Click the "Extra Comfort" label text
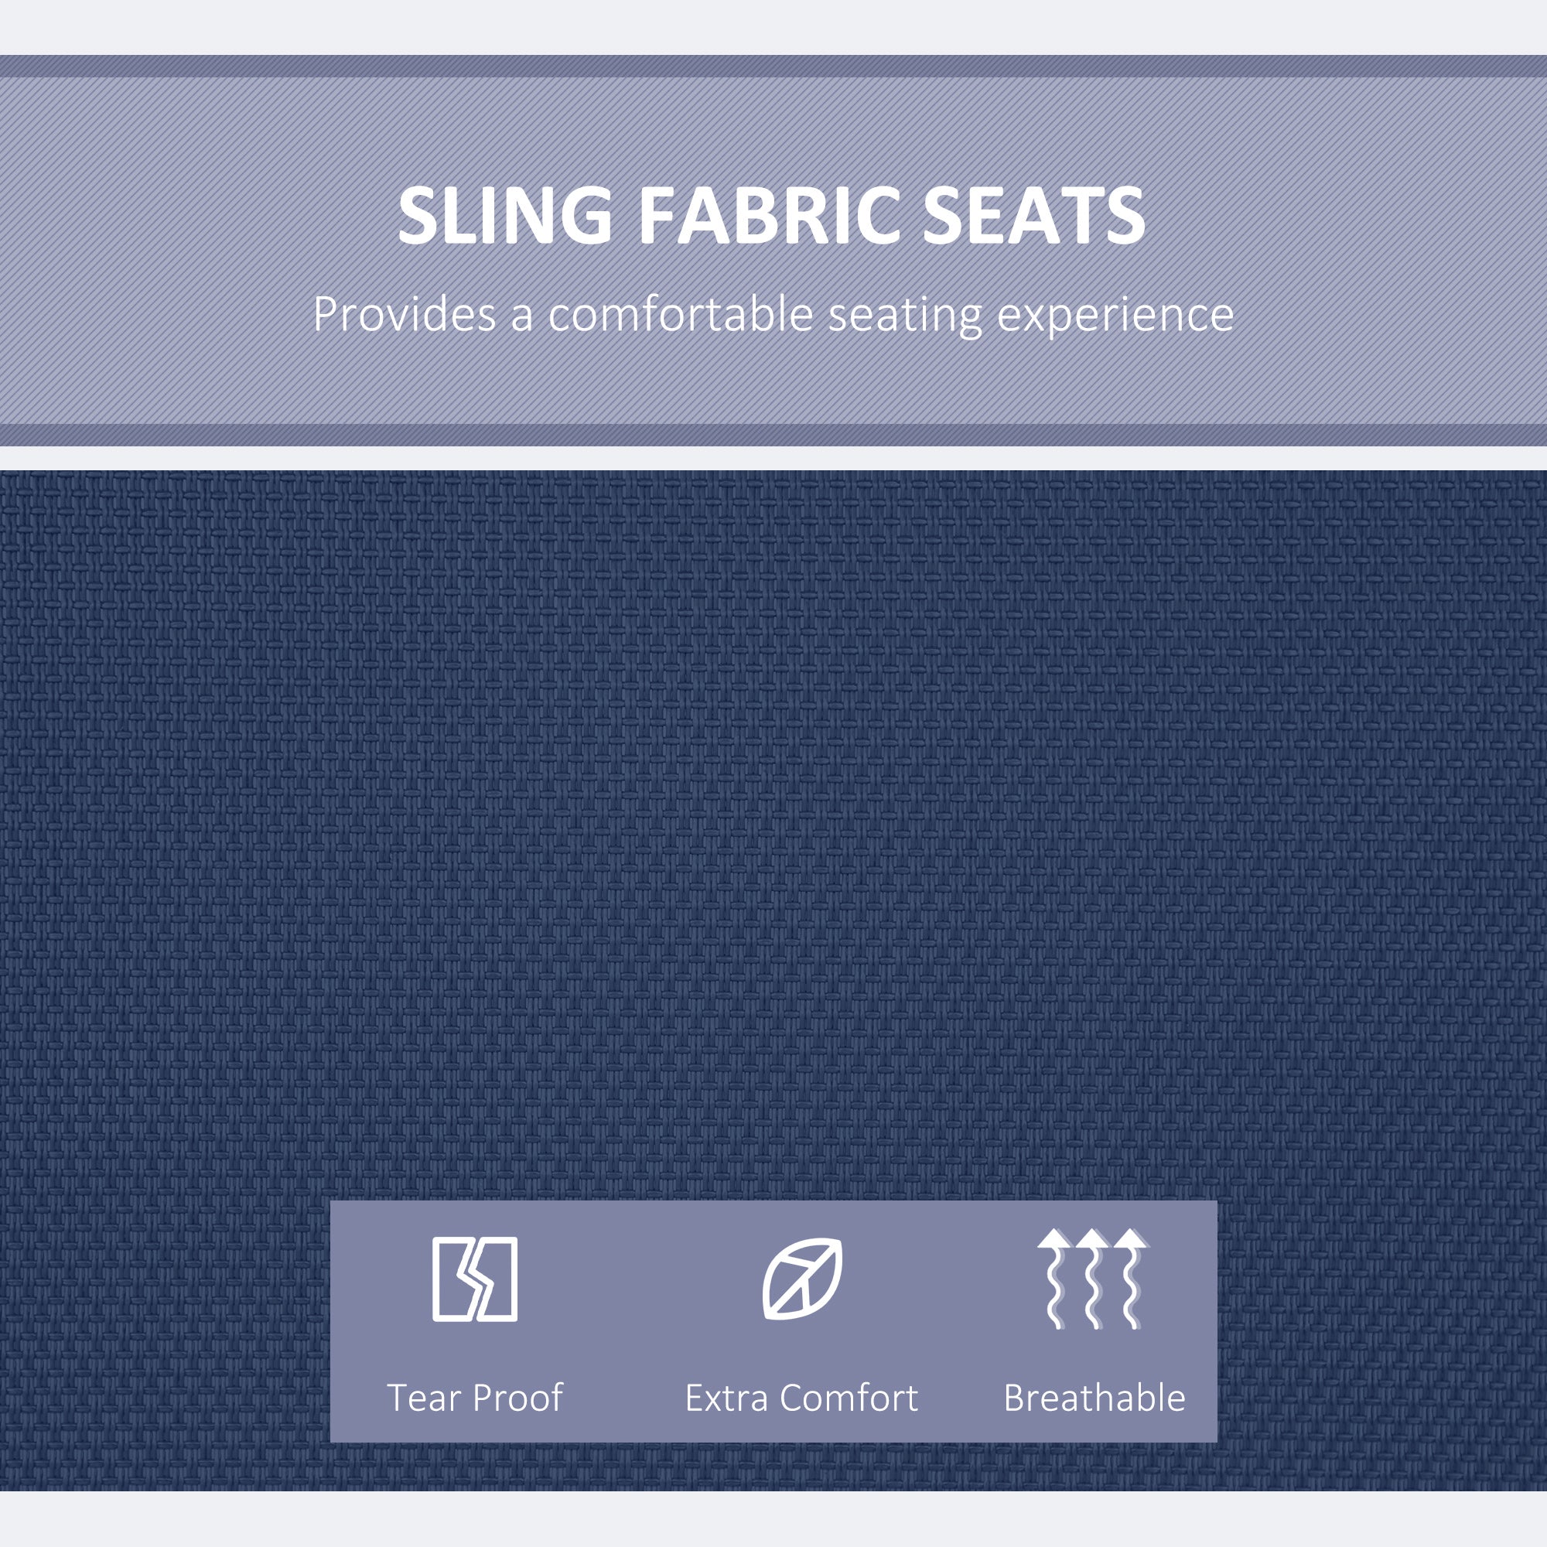The height and width of the screenshot is (1547, 1547). (801, 1398)
